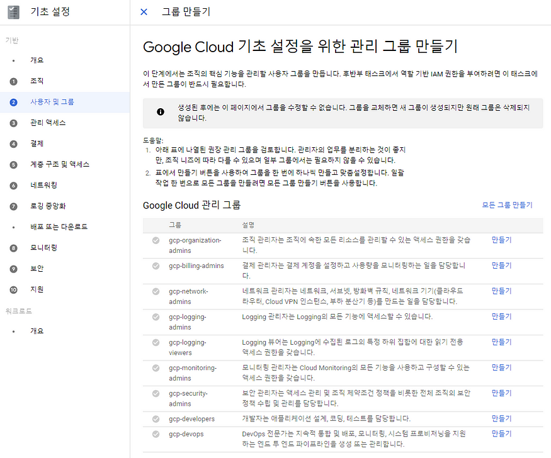Click 만들기 for gcp-logging-viewers
This screenshot has height=458, width=551.
click(x=501, y=342)
